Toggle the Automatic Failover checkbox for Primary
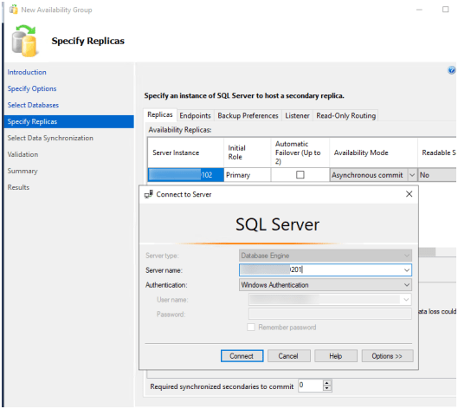 300,175
